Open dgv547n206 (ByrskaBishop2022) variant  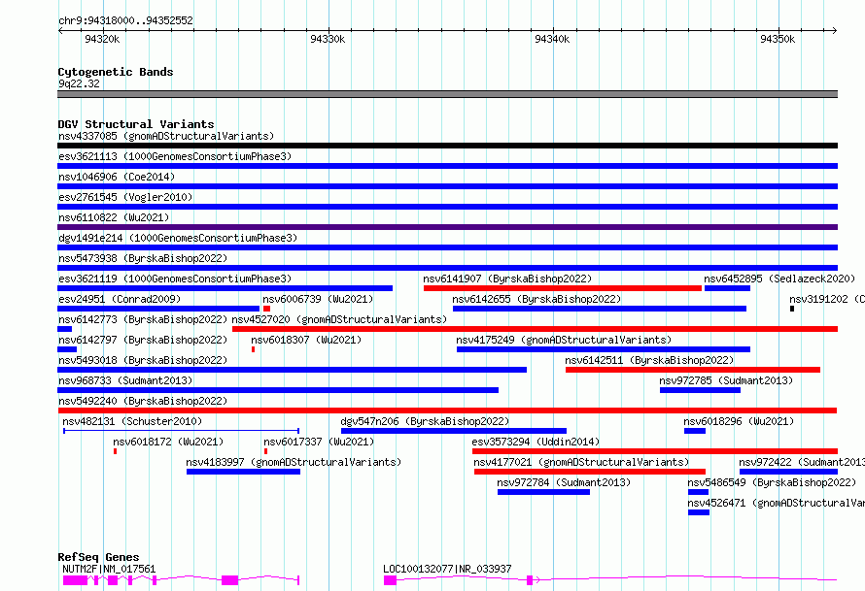pyautogui.click(x=425, y=421)
